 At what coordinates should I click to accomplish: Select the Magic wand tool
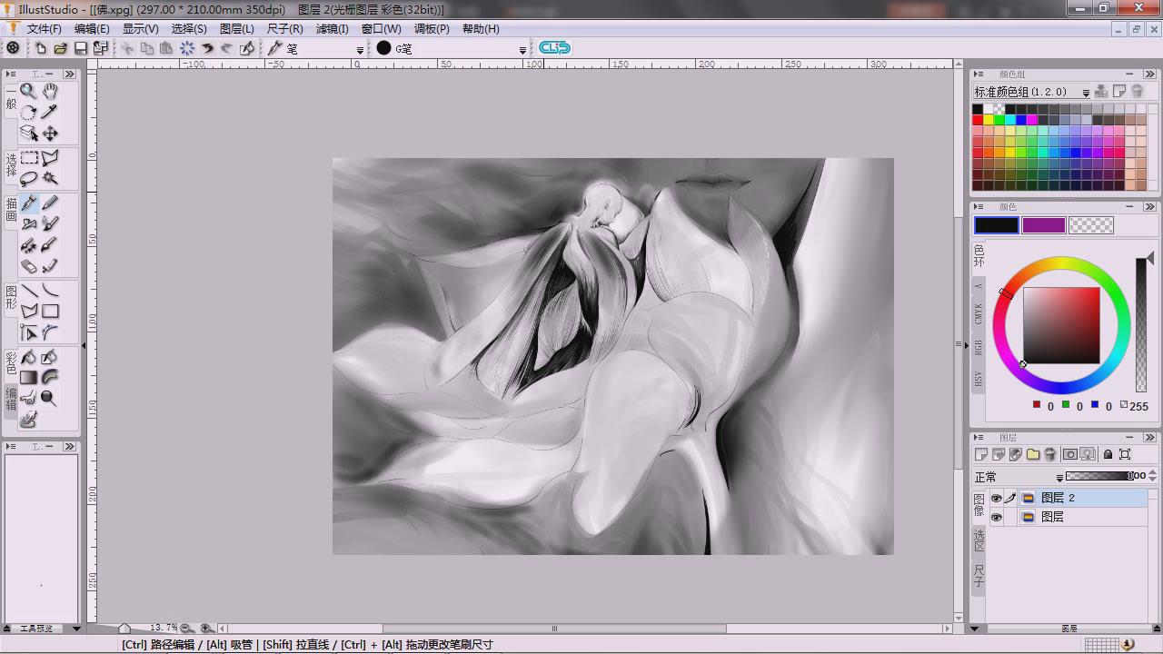click(50, 179)
